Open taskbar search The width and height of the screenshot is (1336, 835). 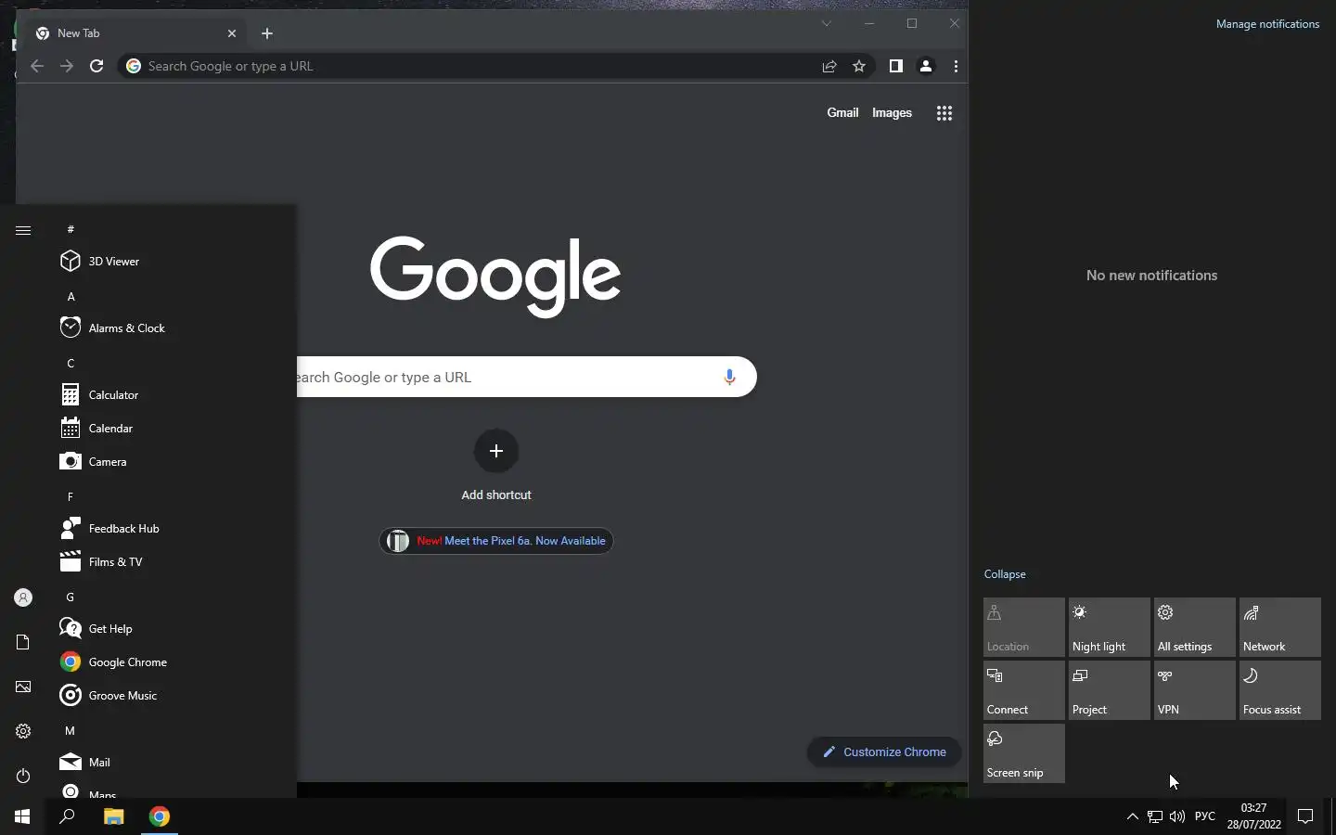(x=67, y=816)
